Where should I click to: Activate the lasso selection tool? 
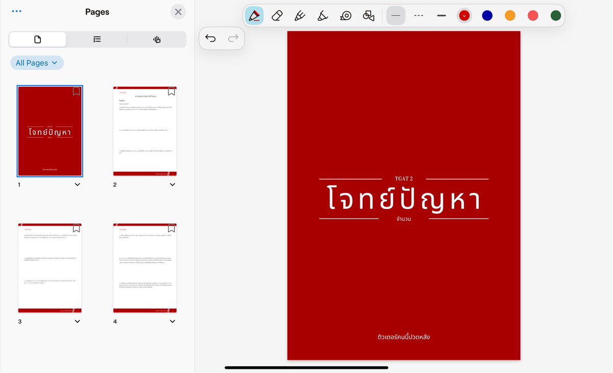tap(346, 15)
